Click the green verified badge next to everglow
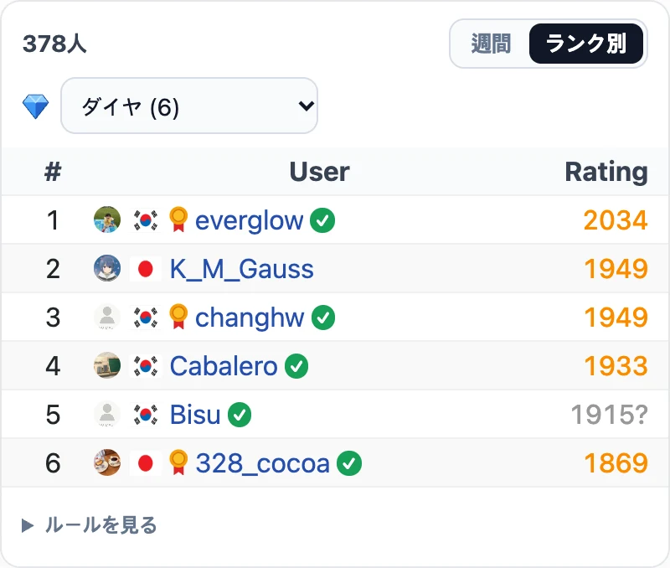Image resolution: width=670 pixels, height=568 pixels. click(x=322, y=220)
